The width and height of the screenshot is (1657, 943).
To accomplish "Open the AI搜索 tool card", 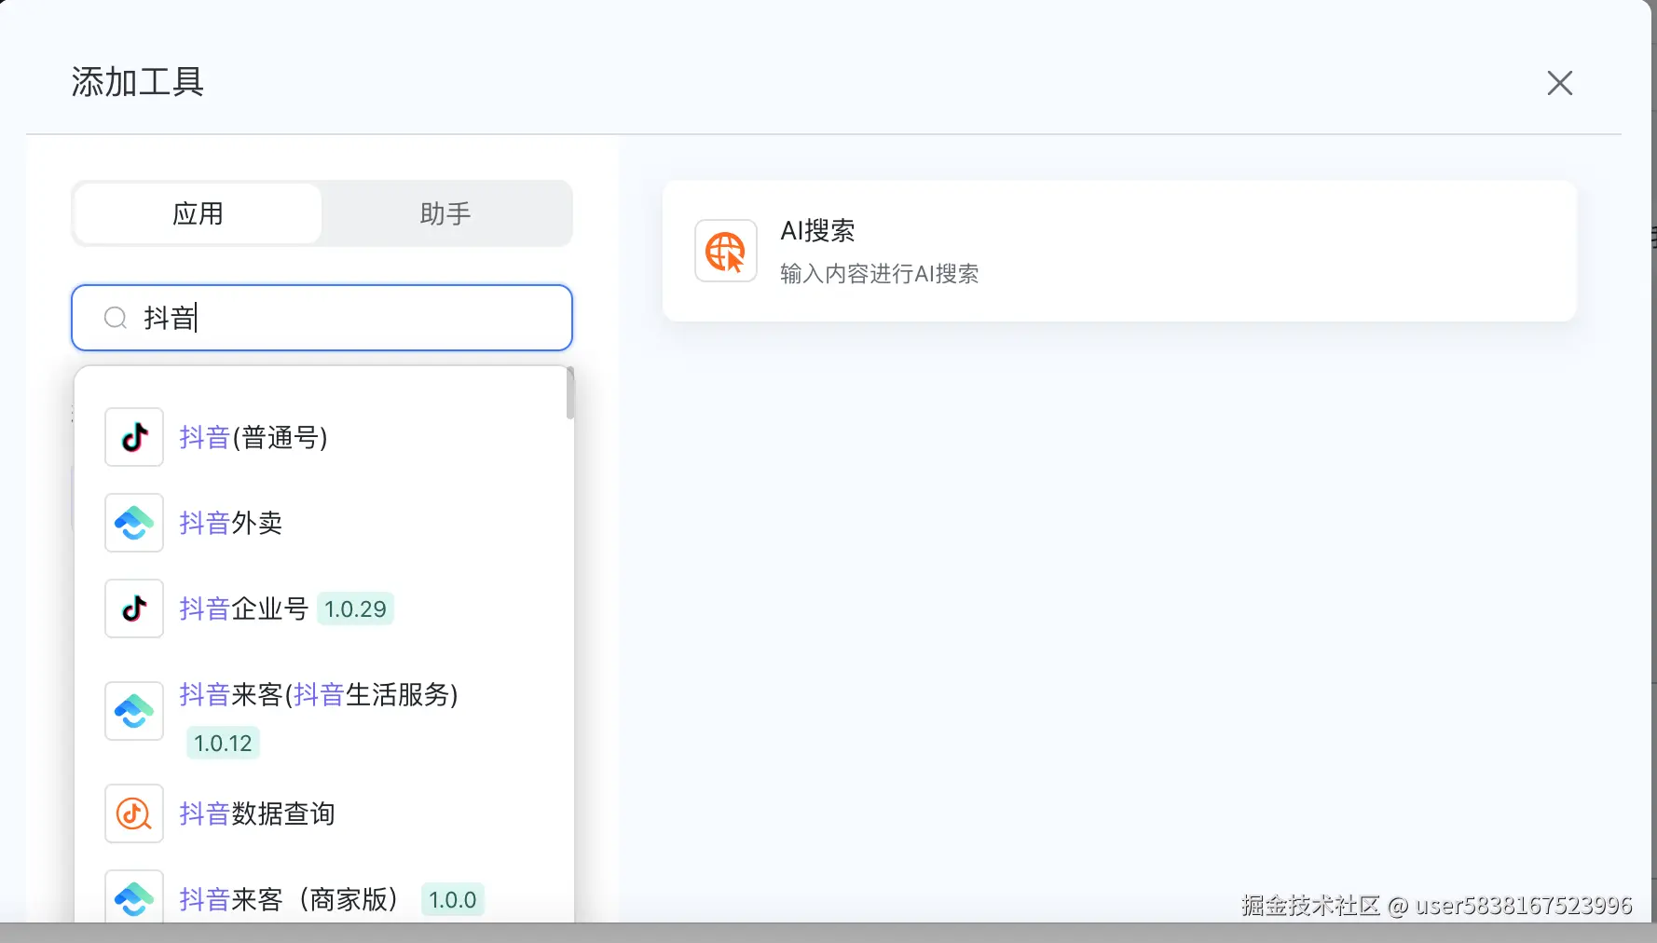I will pos(1119,252).
